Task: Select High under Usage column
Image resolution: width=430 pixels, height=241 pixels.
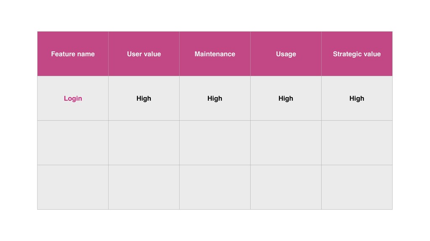Action: [x=286, y=98]
